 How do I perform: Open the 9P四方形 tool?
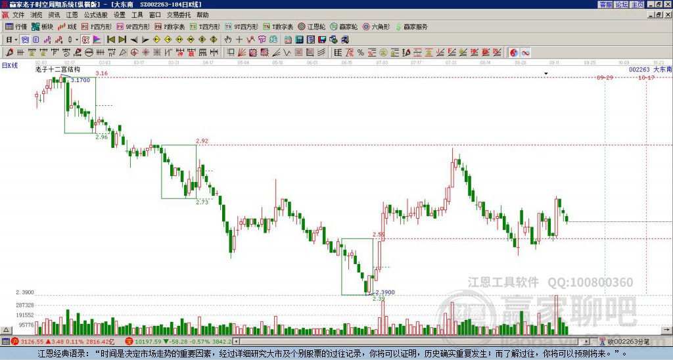(x=133, y=26)
